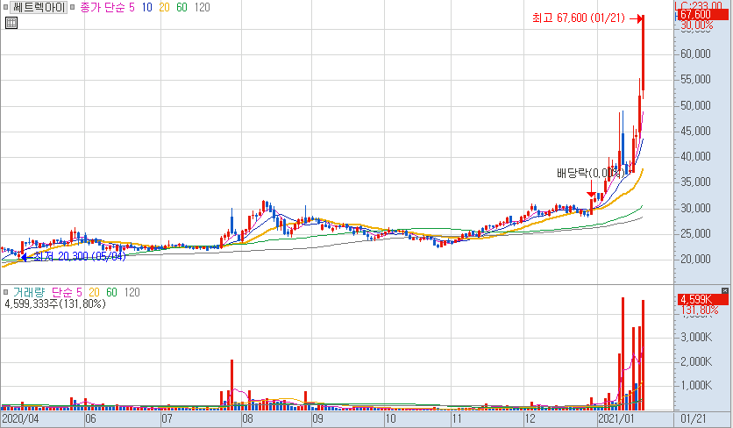Click the 2020/04 date axis label
This screenshot has width=733, height=428.
coord(20,418)
